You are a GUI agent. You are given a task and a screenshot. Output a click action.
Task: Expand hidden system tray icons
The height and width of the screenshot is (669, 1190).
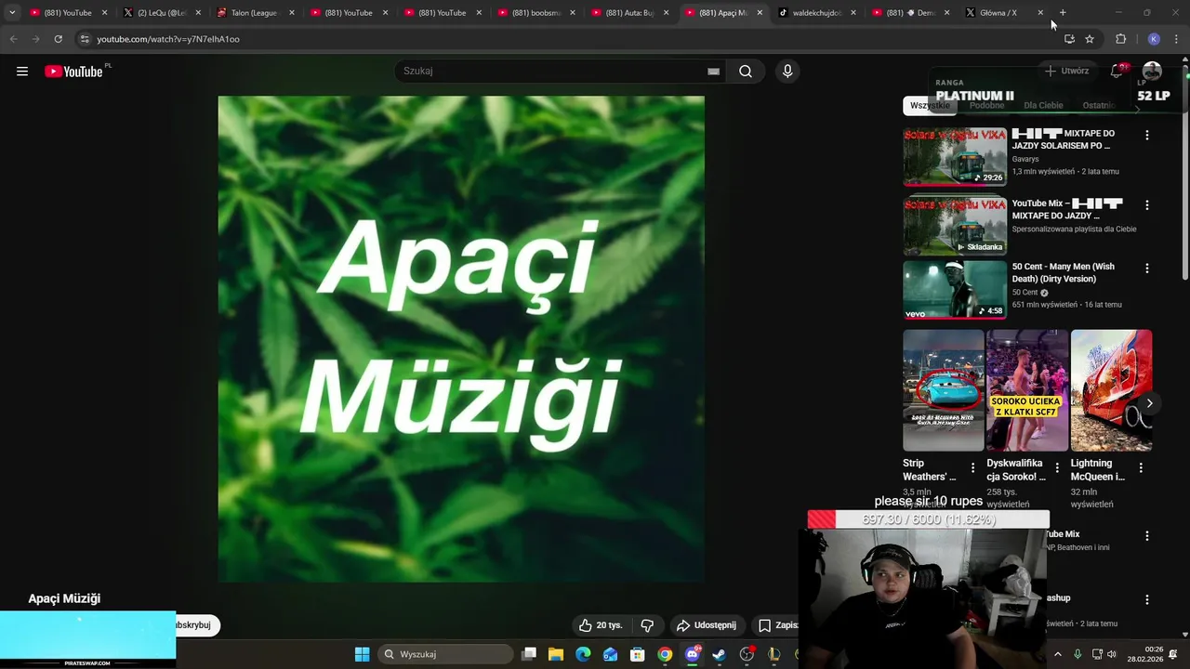pyautogui.click(x=1057, y=654)
